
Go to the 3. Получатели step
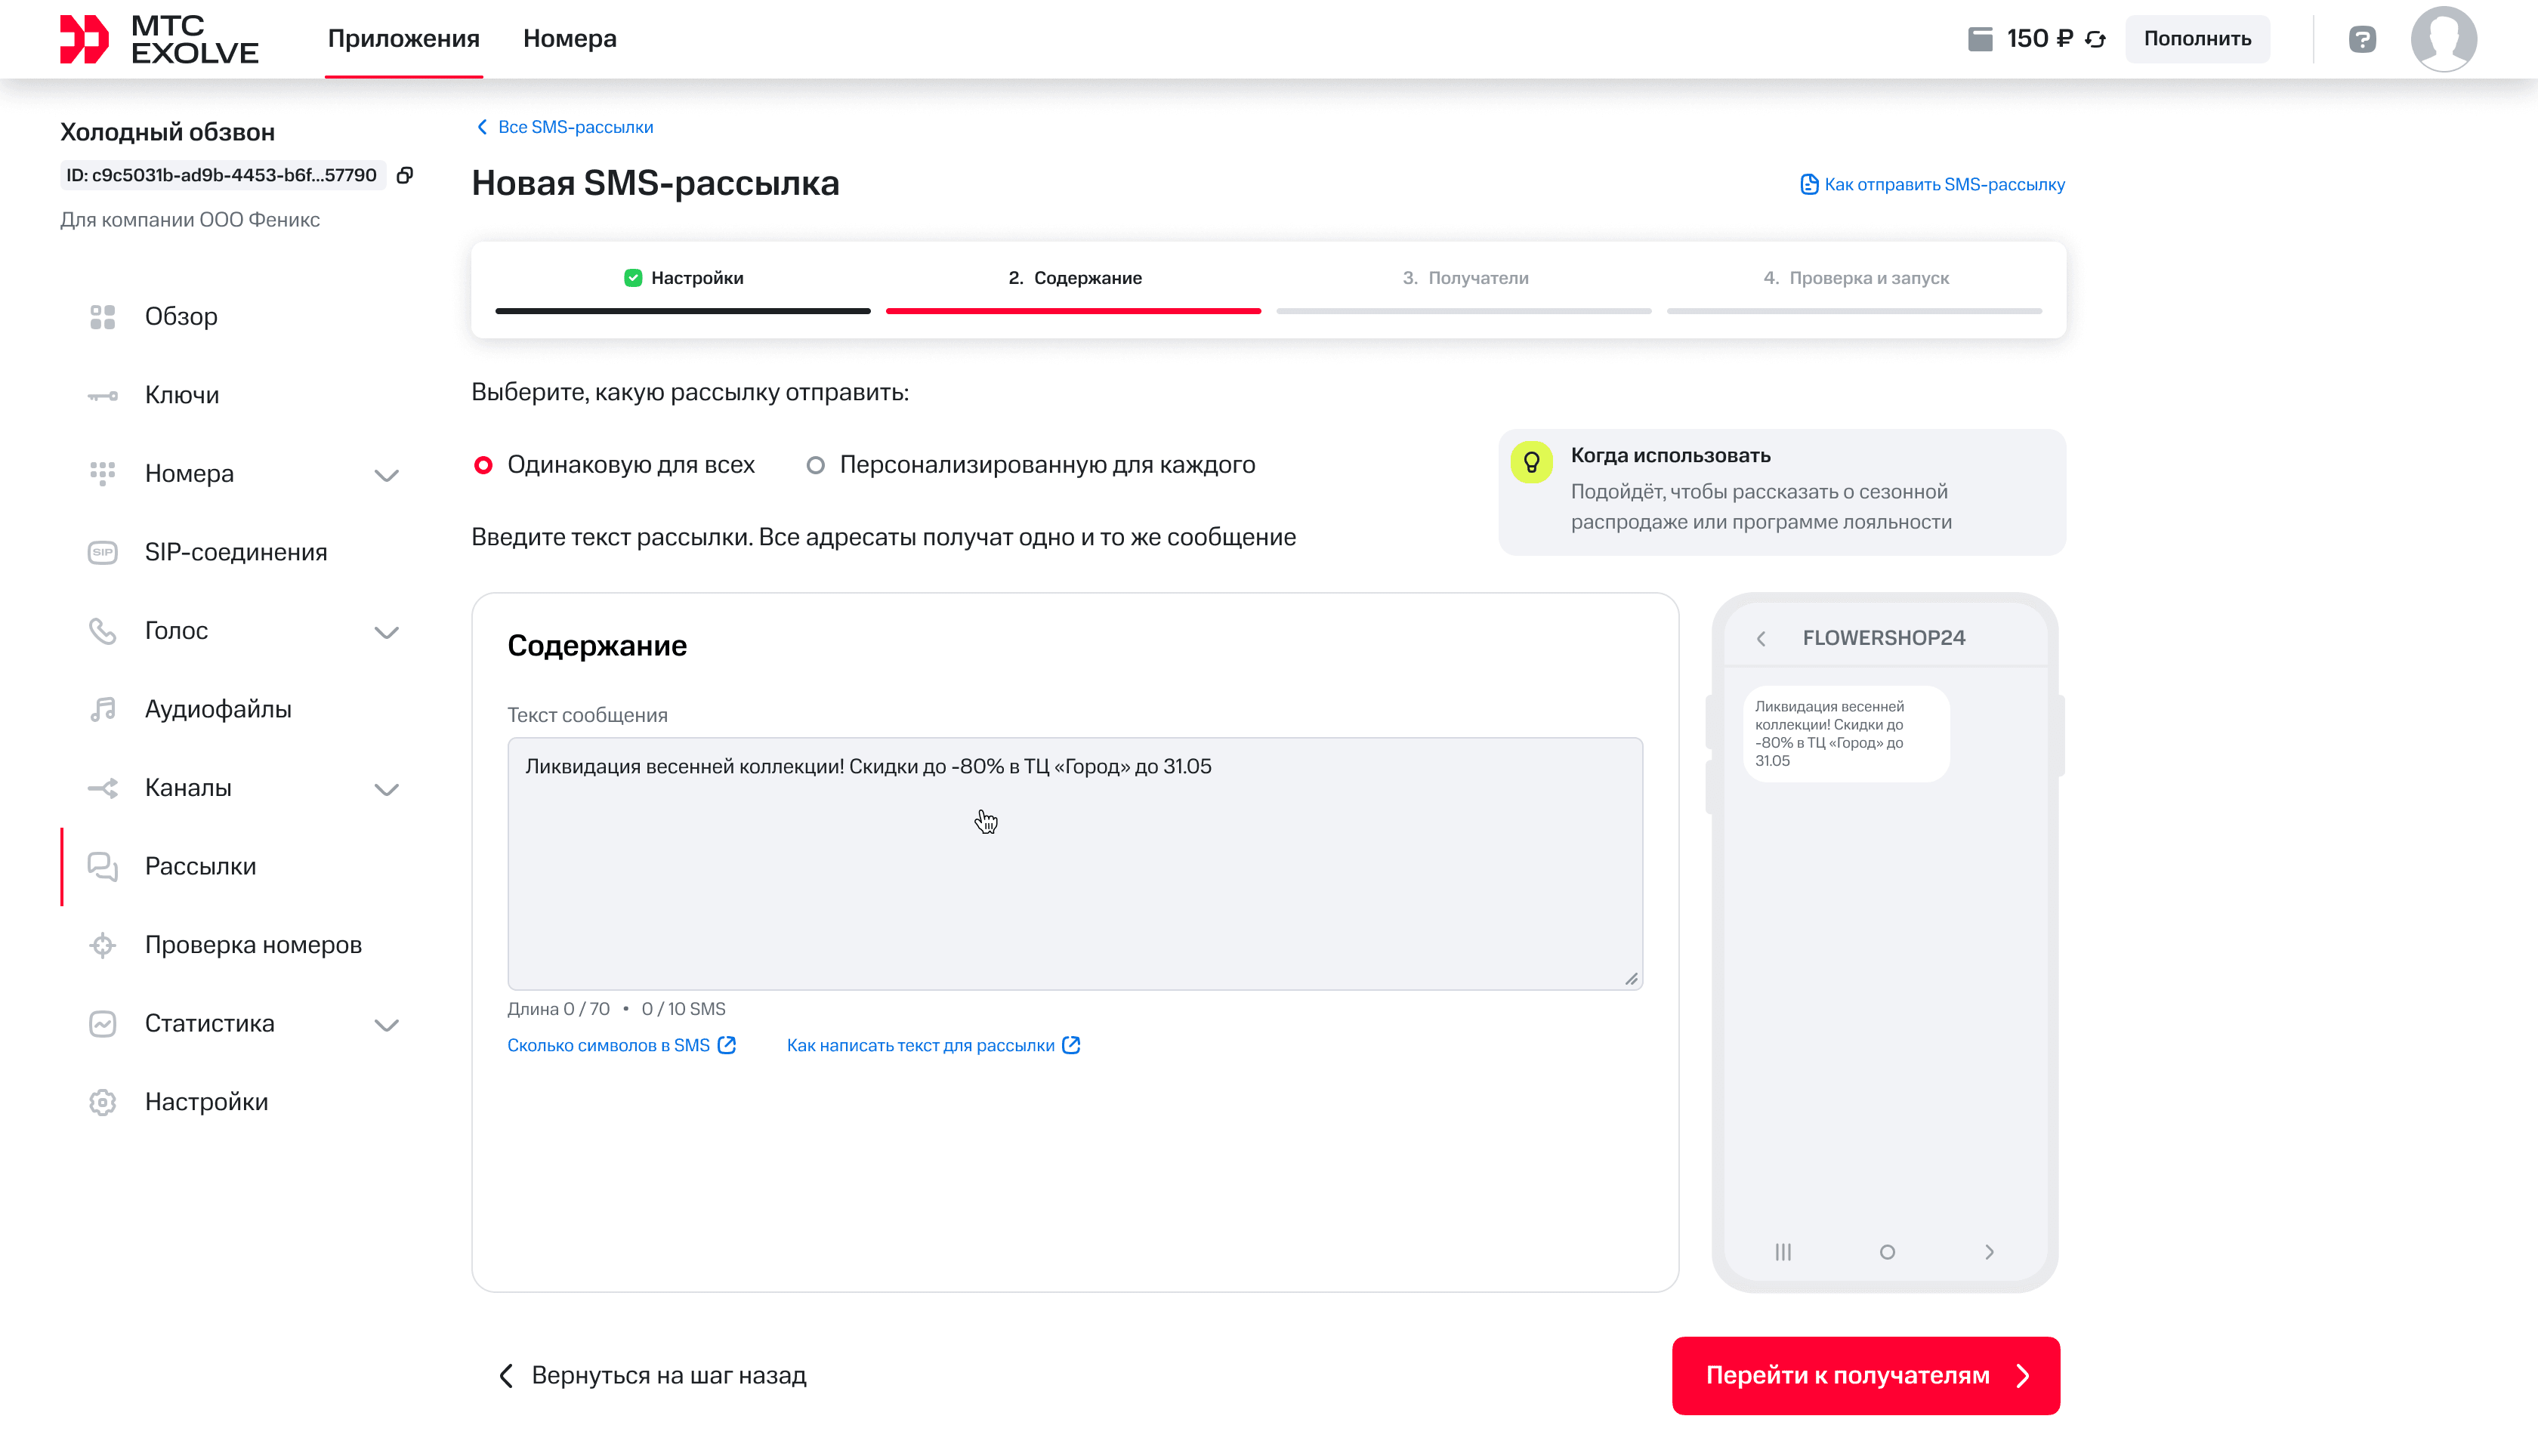pyautogui.click(x=1465, y=278)
